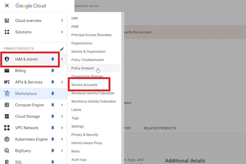Open Policy Analyzer
Image resolution: width=246 pixels, height=164 pixels.
pos(83,68)
